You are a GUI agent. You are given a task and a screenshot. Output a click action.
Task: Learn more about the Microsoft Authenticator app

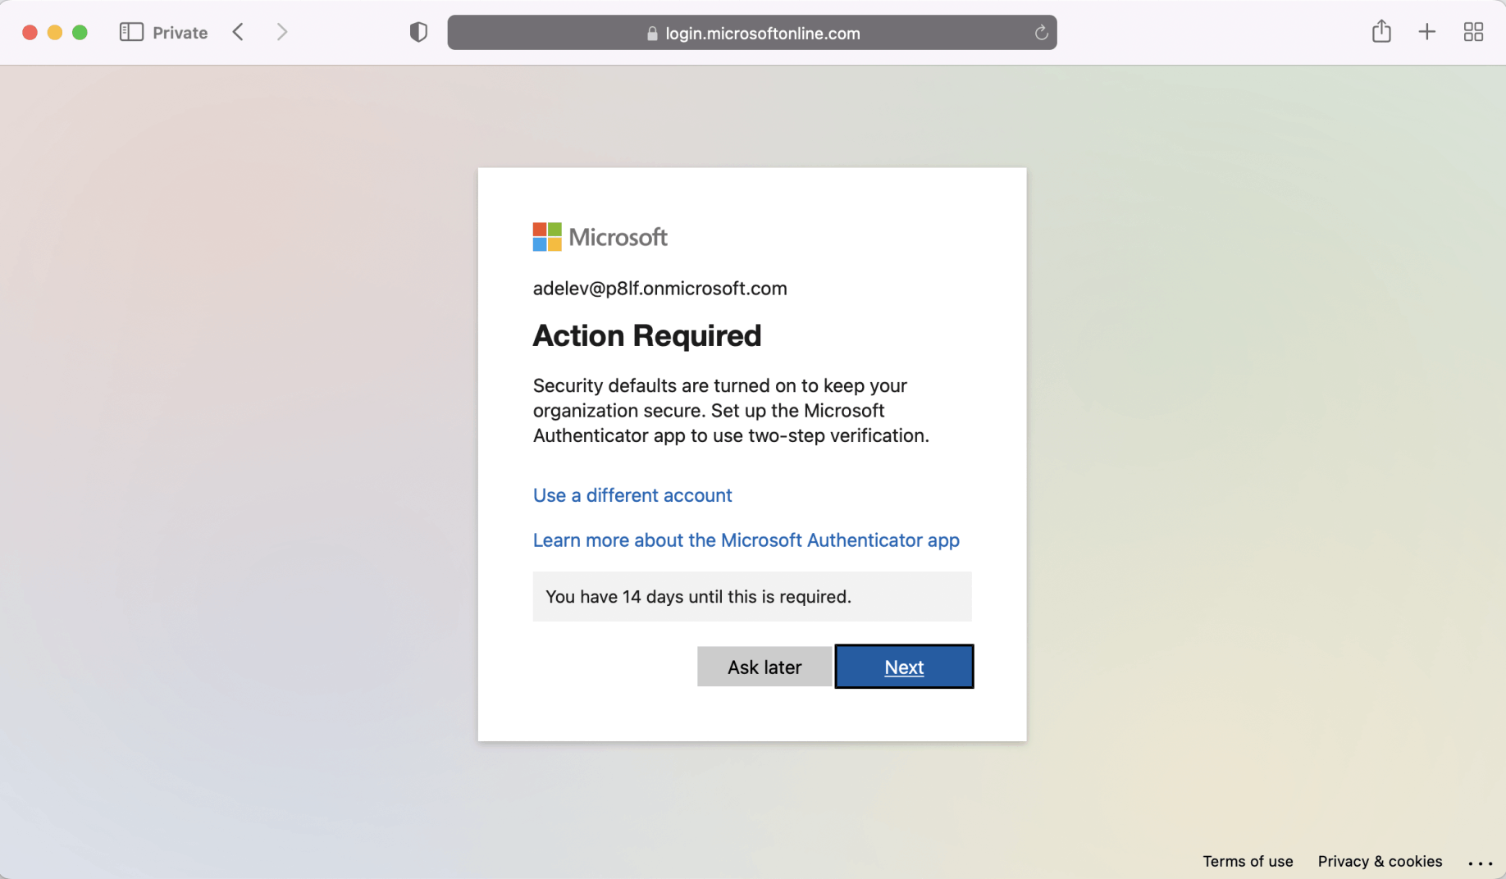pos(745,540)
